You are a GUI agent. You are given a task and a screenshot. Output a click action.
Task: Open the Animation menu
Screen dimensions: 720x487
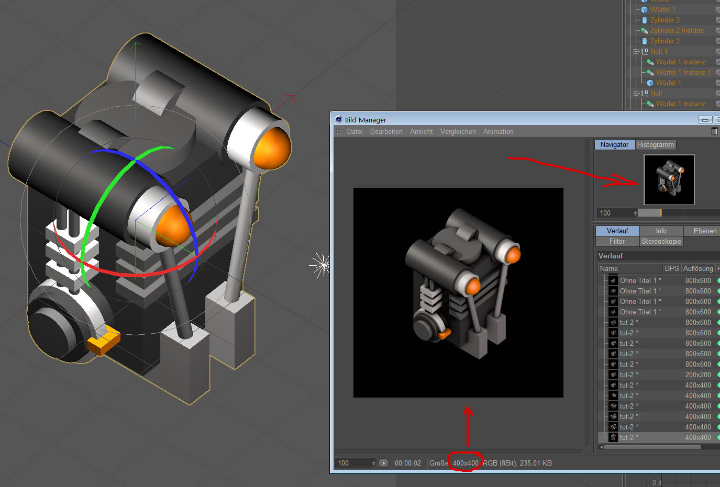click(x=499, y=131)
